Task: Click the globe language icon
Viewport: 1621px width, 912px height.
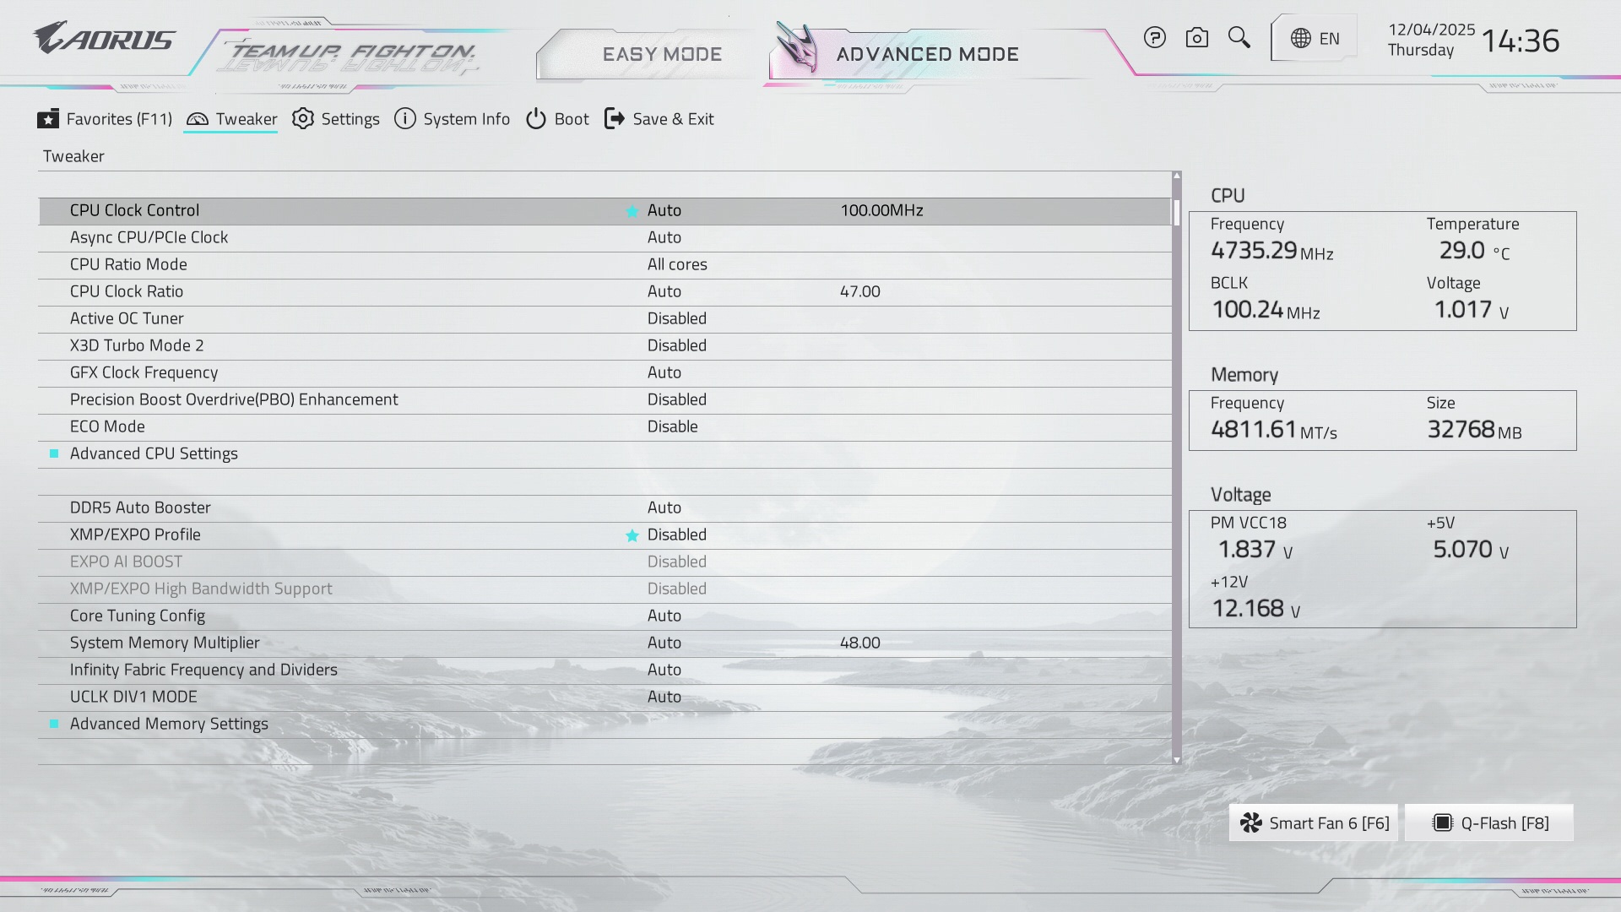Action: [1301, 39]
